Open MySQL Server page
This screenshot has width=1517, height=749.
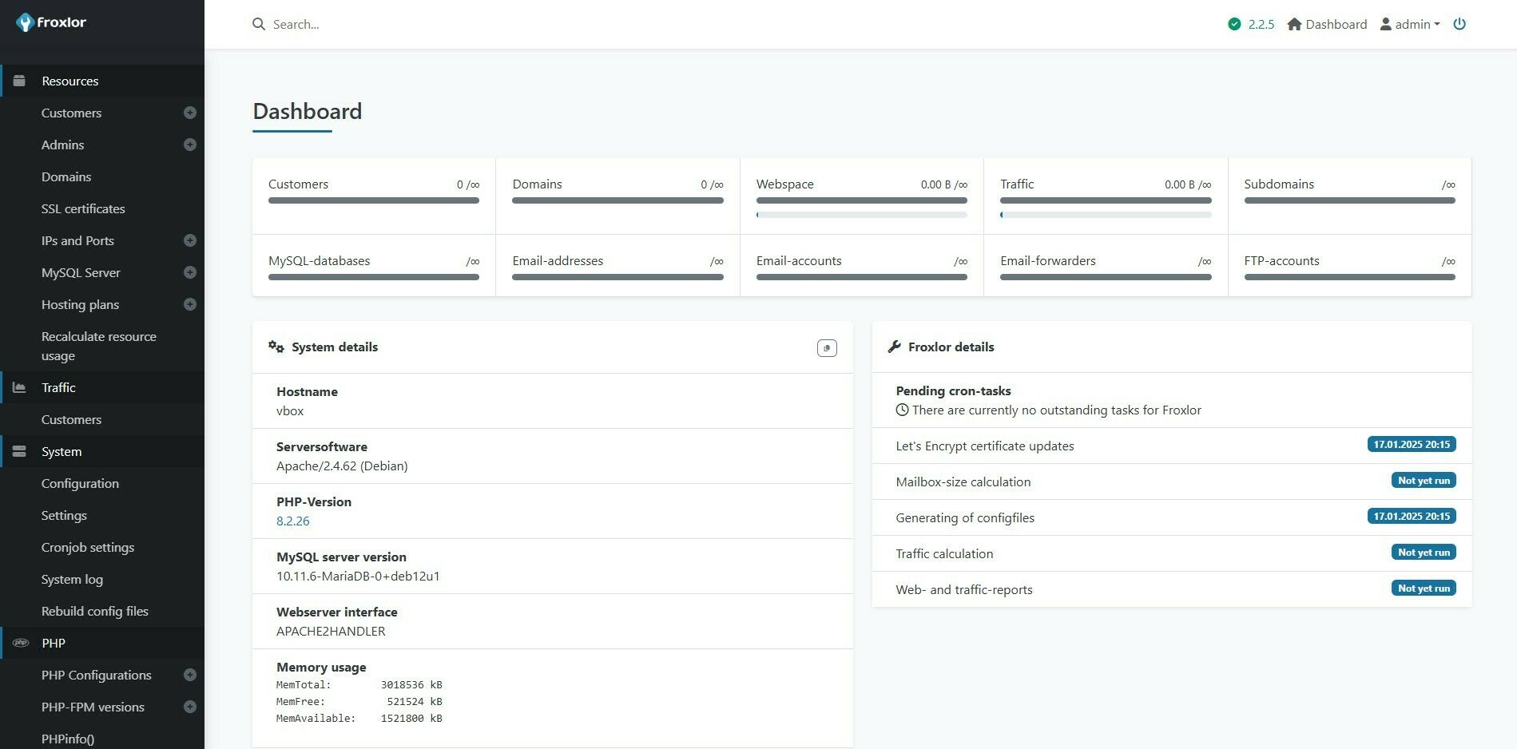pyautogui.click(x=81, y=272)
